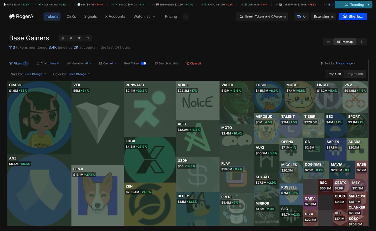The width and height of the screenshot is (376, 231).
Task: Open the BENJI dog tile
Action: click(x=97, y=196)
